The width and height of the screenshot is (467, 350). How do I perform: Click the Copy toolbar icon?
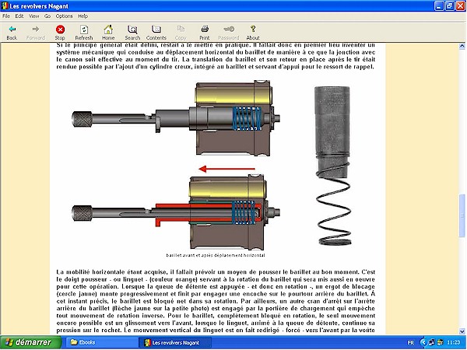tap(181, 32)
